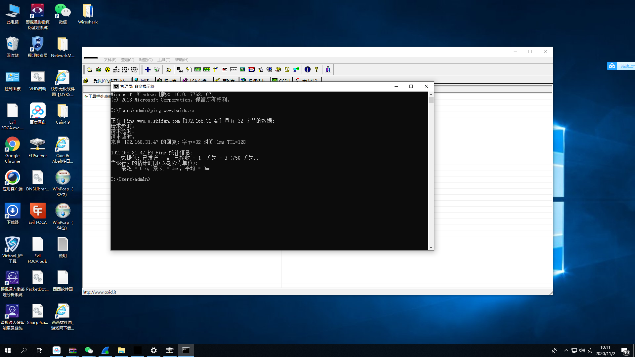Open the Base64 password decoder icon
The width and height of the screenshot is (635, 357).
point(180,69)
